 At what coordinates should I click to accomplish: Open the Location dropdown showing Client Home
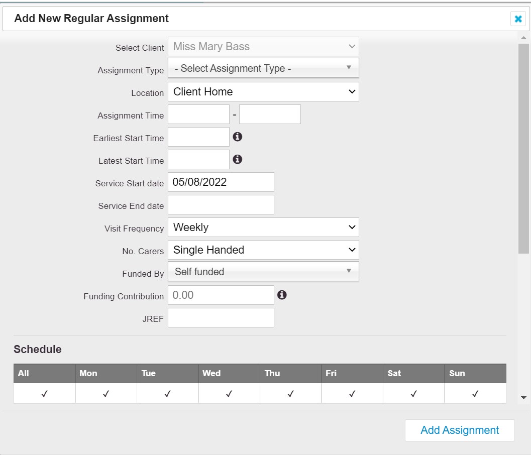263,92
